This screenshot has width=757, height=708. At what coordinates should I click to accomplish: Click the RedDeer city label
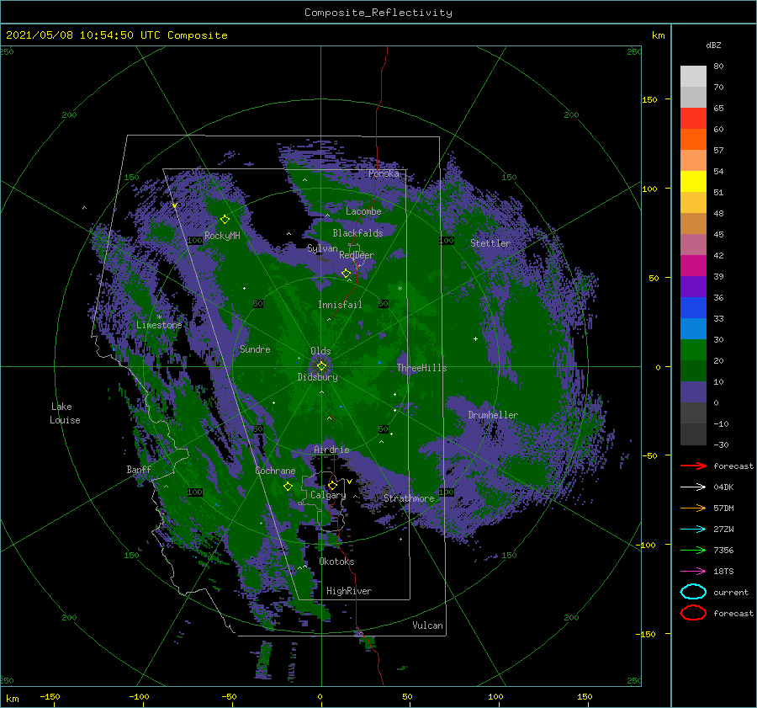point(357,255)
